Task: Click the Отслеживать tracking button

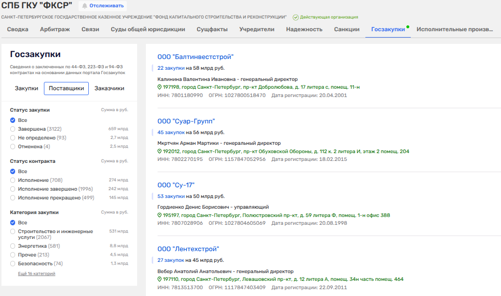Action: pos(102,6)
